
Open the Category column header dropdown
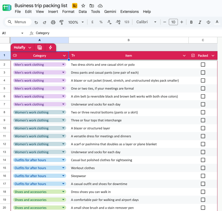(64, 56)
